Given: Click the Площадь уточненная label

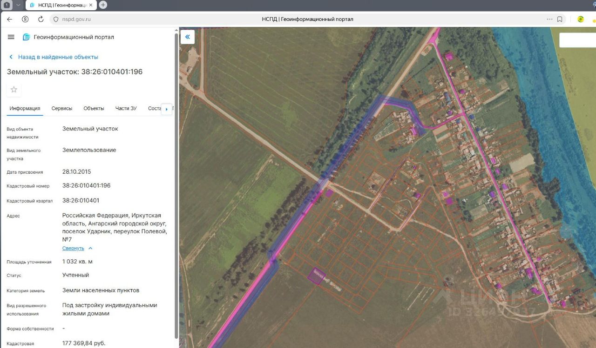Looking at the screenshot, I should (x=29, y=262).
